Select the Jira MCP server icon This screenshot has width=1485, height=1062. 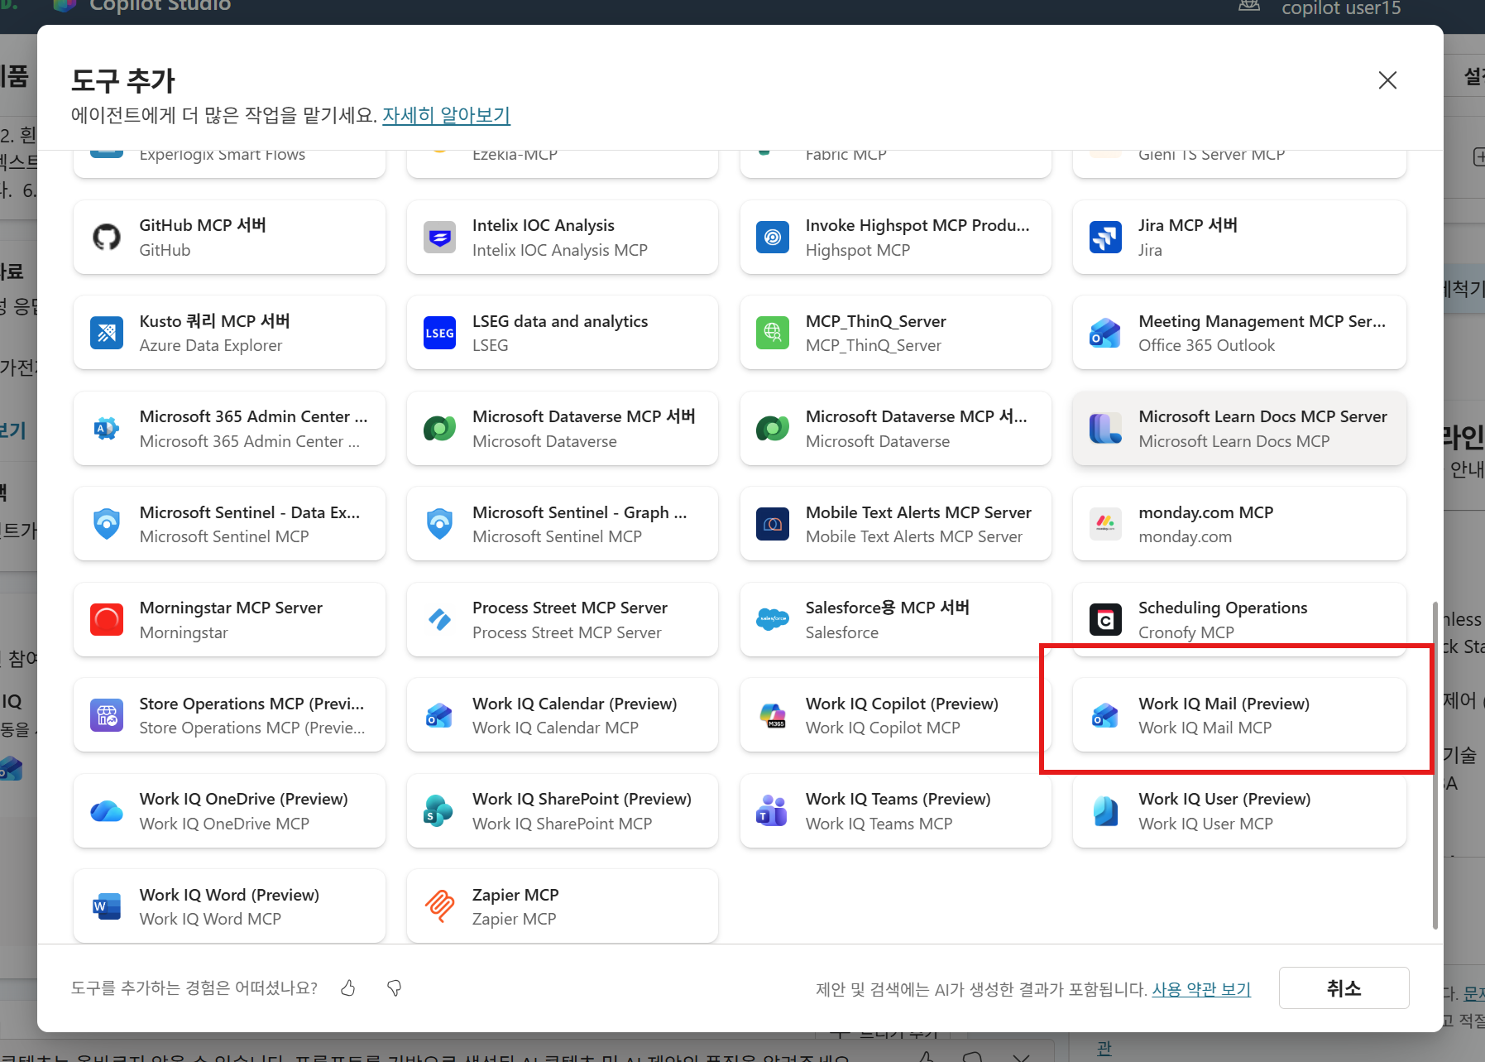click(1105, 238)
